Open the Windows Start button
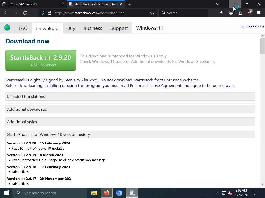 (6, 193)
